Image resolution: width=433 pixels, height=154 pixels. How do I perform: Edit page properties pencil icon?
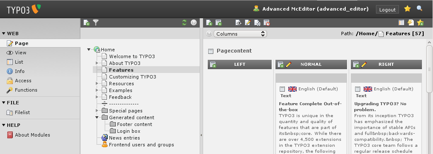(248, 23)
